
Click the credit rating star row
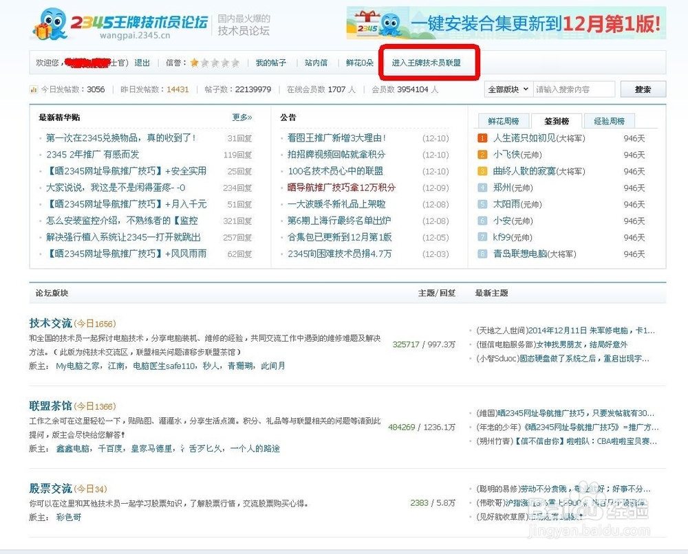215,63
